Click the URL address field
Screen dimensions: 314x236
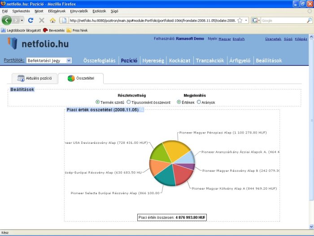pos(152,21)
